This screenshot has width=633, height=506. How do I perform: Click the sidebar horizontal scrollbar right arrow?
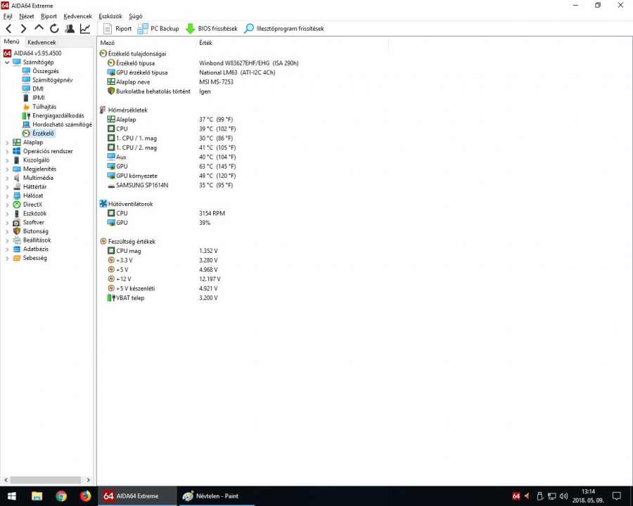89,480
